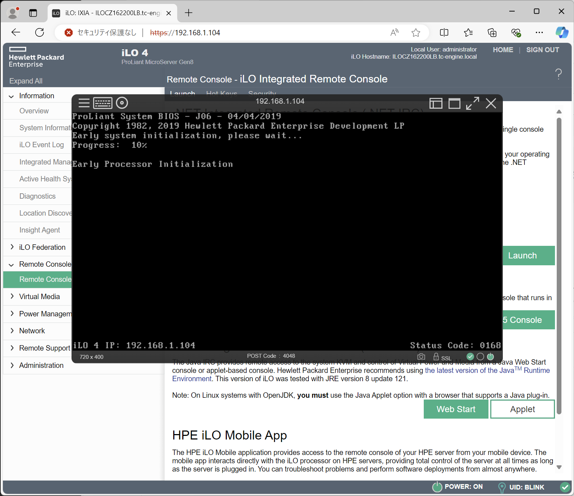Collapse the Information tree section
Image resolution: width=574 pixels, height=496 pixels.
click(x=12, y=96)
